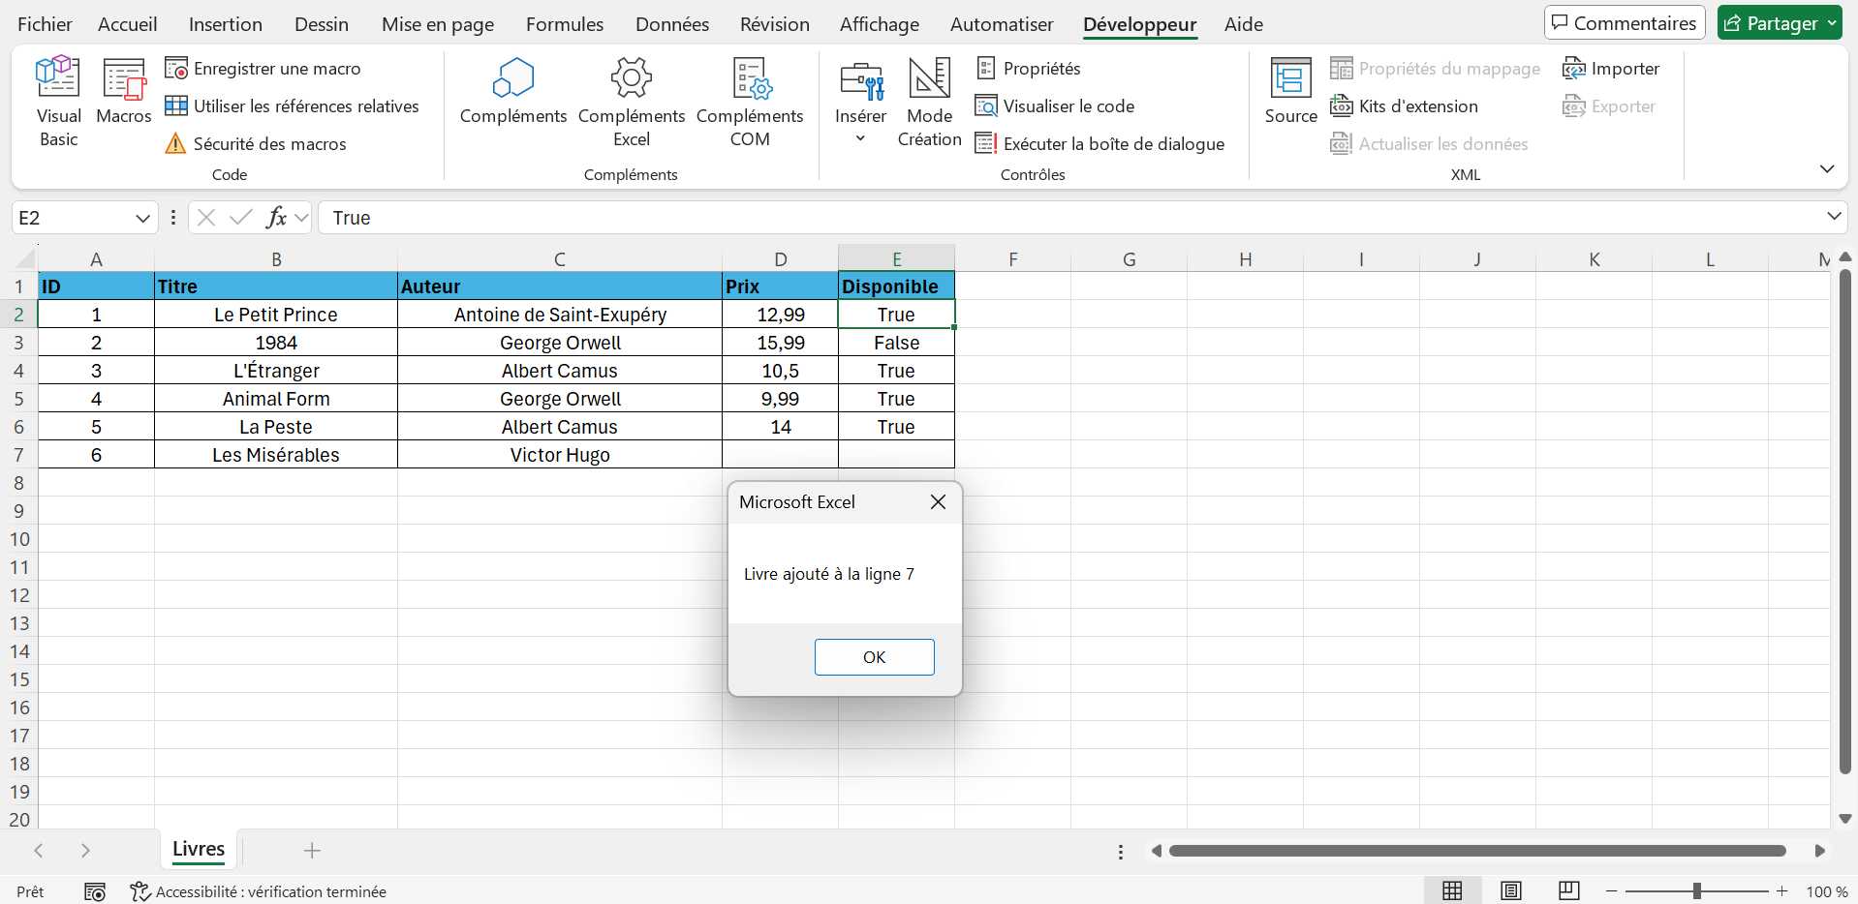Click Exporter XML data
The image size is (1858, 904).
(1609, 106)
